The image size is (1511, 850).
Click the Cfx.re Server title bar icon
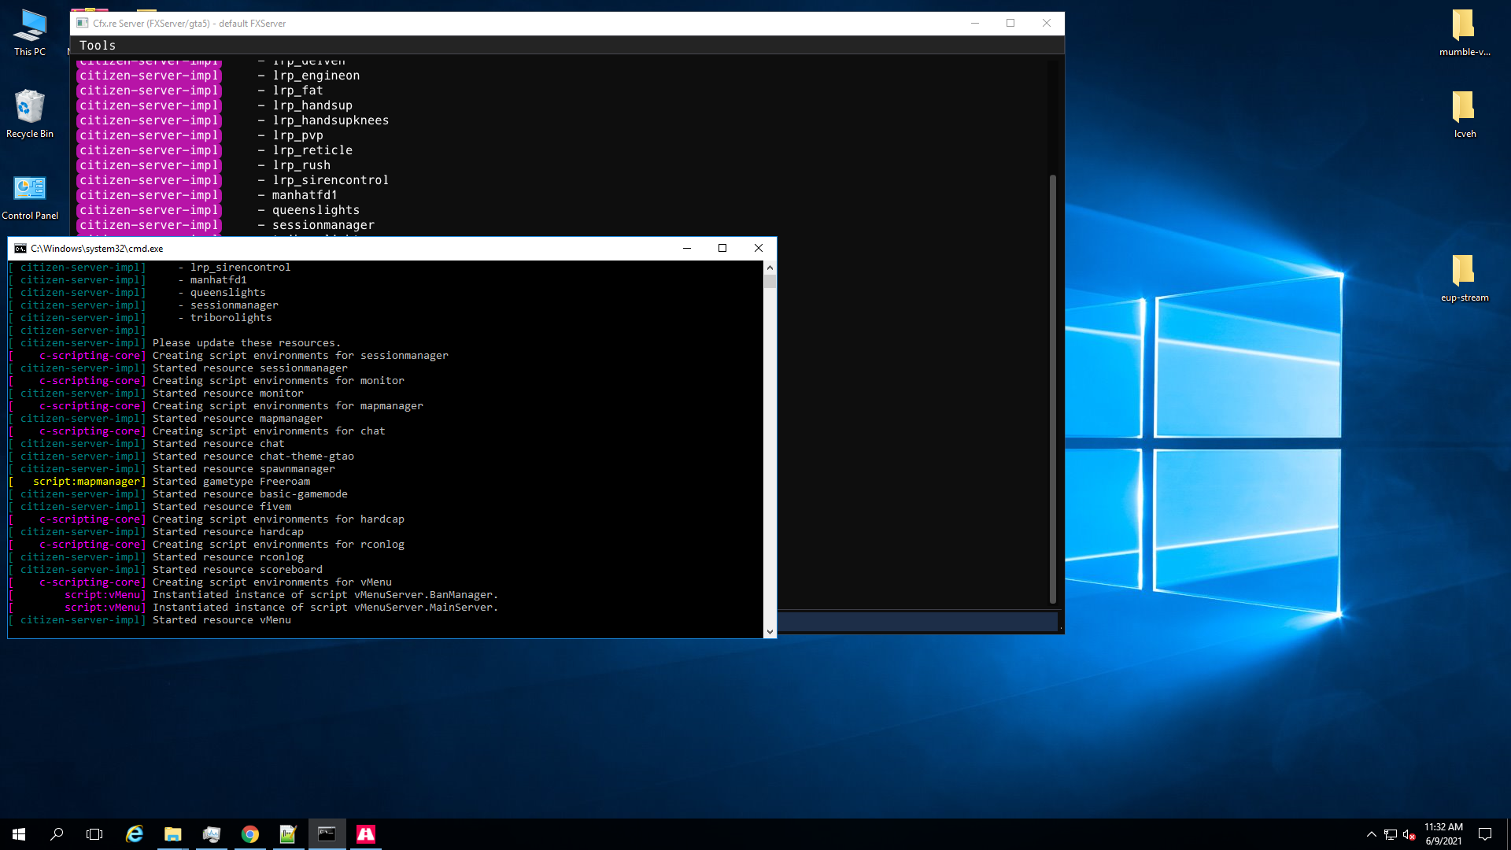pyautogui.click(x=83, y=23)
